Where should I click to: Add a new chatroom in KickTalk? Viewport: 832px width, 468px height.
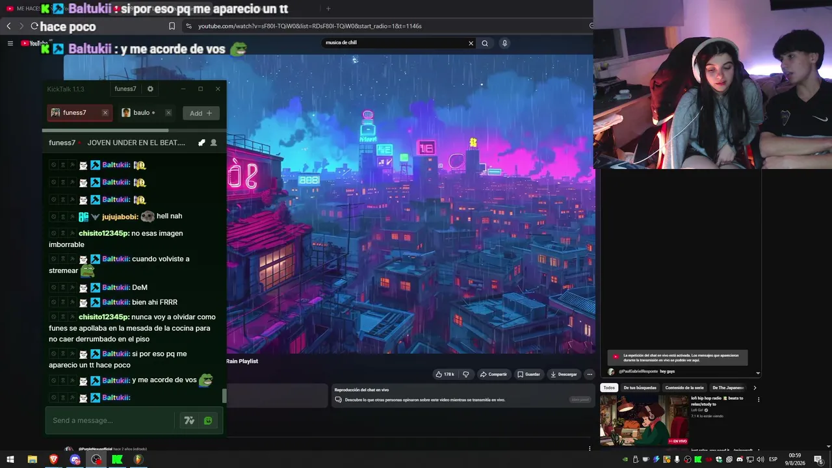pos(201,113)
